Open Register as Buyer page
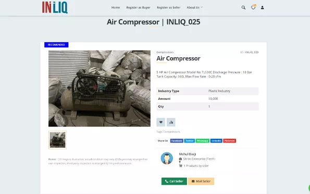The image size is (310, 194). click(138, 7)
